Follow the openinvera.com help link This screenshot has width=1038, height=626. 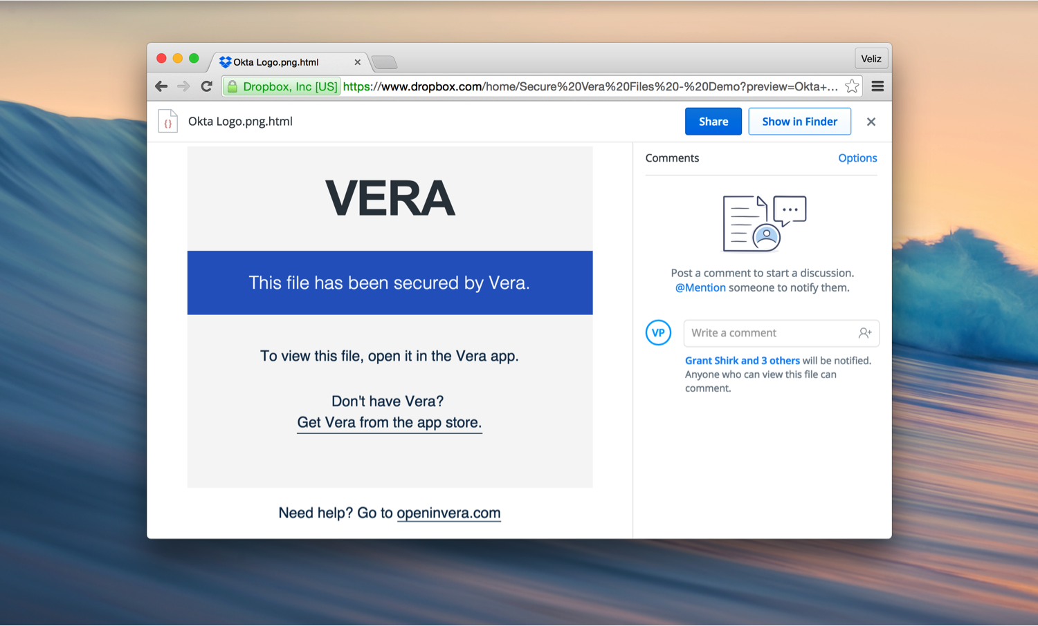pos(448,513)
